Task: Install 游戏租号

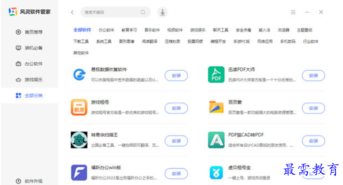Action: [x=176, y=108]
